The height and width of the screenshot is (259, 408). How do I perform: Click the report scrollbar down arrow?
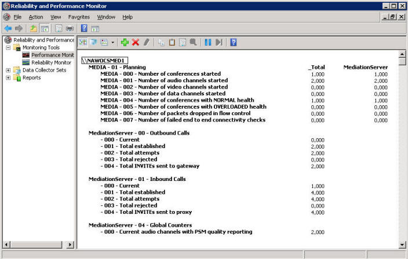tap(402, 245)
